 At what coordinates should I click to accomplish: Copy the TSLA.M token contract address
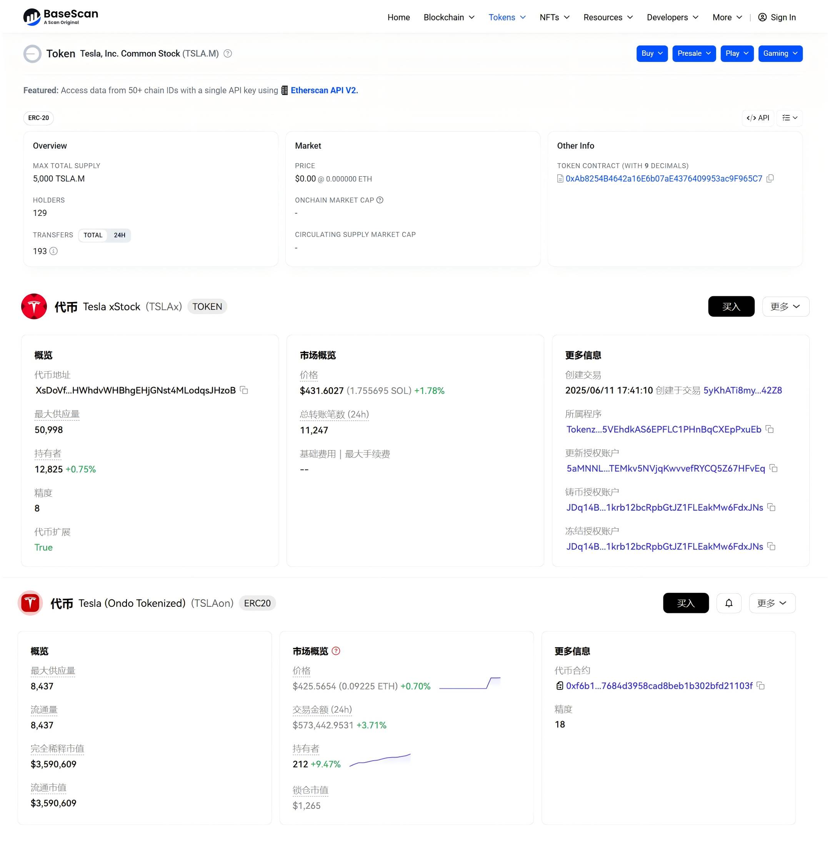pyautogui.click(x=770, y=178)
